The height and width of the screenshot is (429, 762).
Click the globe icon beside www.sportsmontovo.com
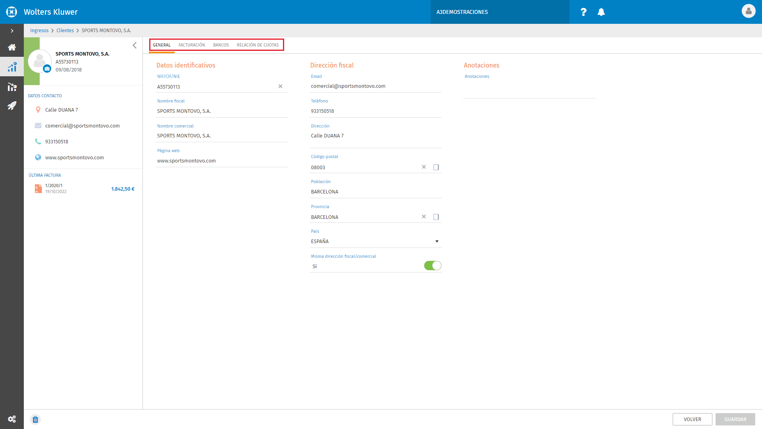(x=38, y=157)
